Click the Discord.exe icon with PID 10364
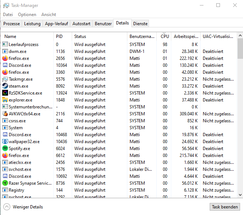Image resolution: width=243 pixels, height=215 pixels. coord(5,65)
